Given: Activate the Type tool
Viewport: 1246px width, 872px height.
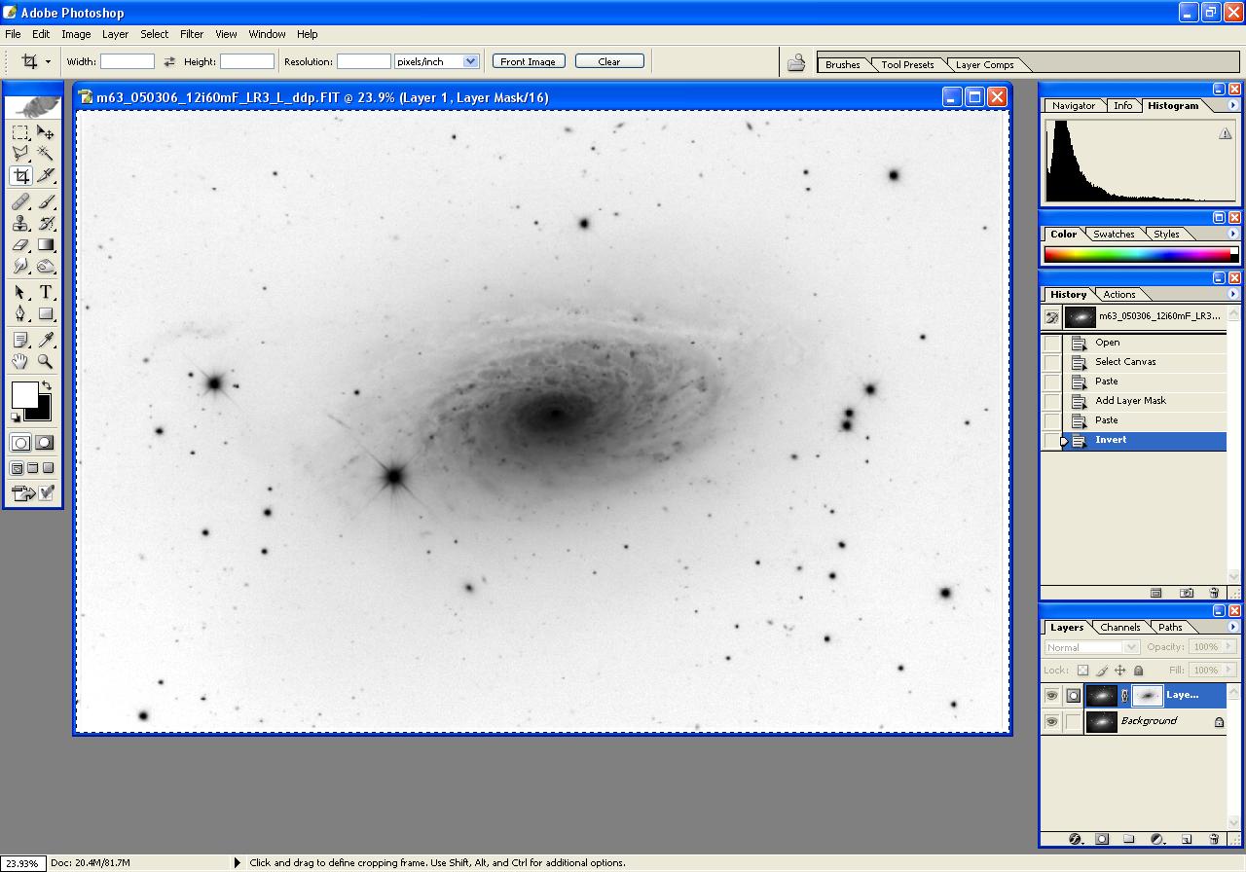Looking at the screenshot, I should 46,292.
